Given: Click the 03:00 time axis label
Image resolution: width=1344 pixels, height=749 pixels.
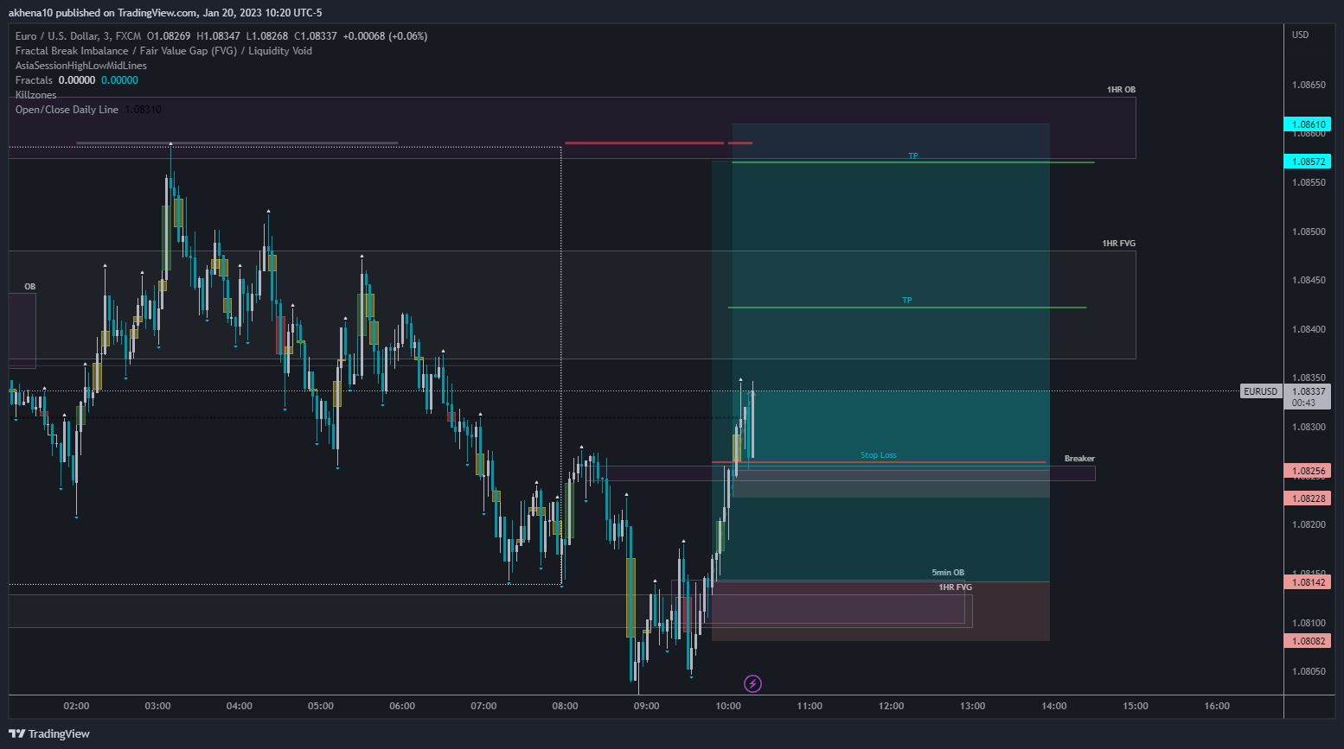Looking at the screenshot, I should tap(157, 706).
